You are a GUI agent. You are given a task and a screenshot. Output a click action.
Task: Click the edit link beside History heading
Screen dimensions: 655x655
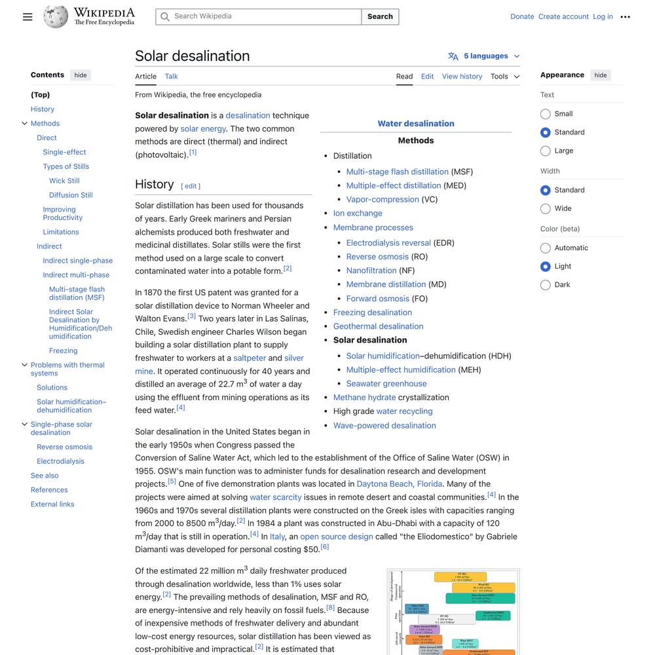(191, 186)
